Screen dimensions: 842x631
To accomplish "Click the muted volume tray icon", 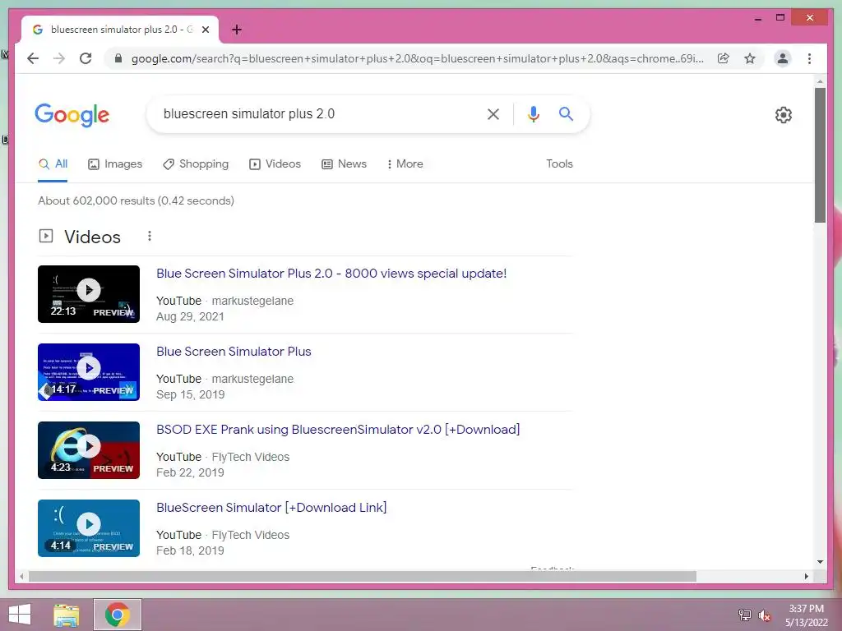I will (764, 615).
